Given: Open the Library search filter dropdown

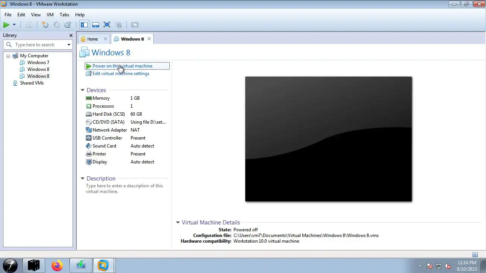Looking at the screenshot, I should tap(69, 45).
